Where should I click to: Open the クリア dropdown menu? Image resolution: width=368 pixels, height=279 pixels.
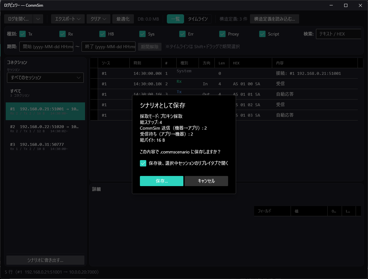[99, 19]
